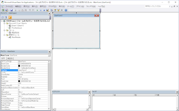The image size is (179, 111).
Task: Click the Undo arrow icon
Action: (x=30, y=10)
